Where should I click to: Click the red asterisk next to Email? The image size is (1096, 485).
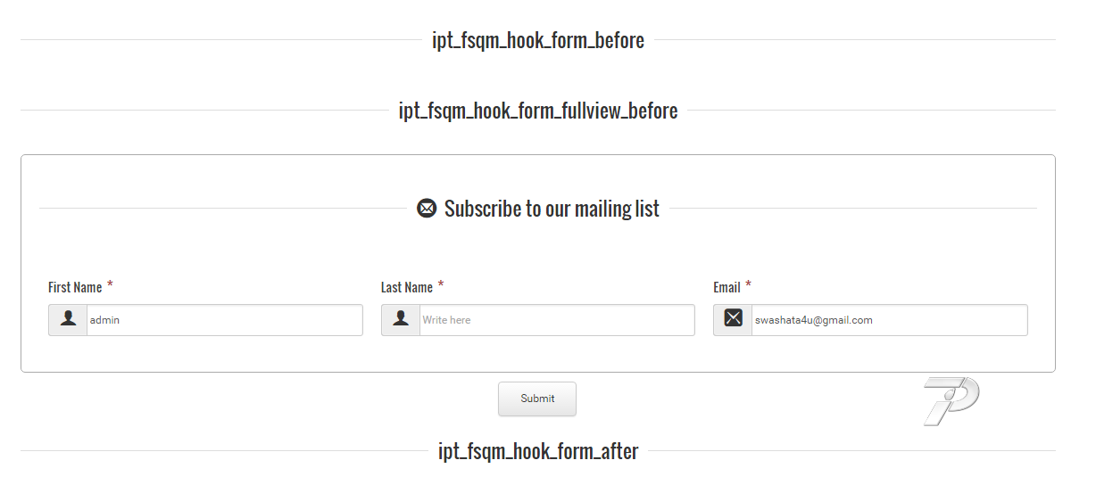(x=748, y=285)
